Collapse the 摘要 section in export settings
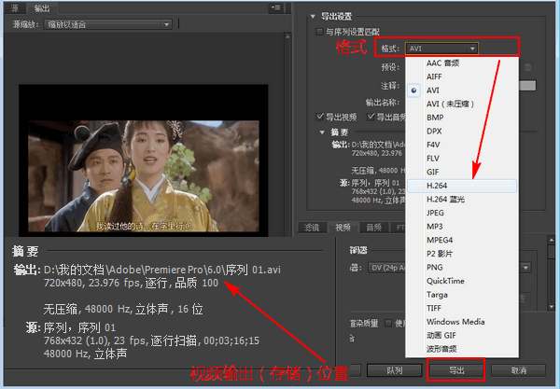 tap(322, 132)
